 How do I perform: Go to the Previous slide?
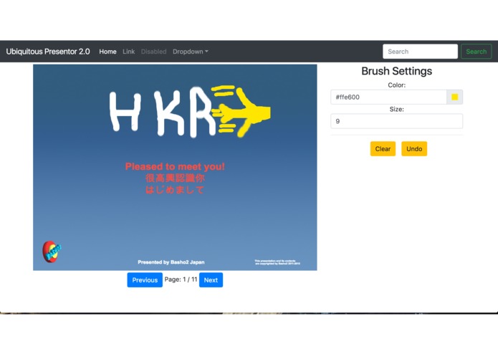(x=145, y=280)
